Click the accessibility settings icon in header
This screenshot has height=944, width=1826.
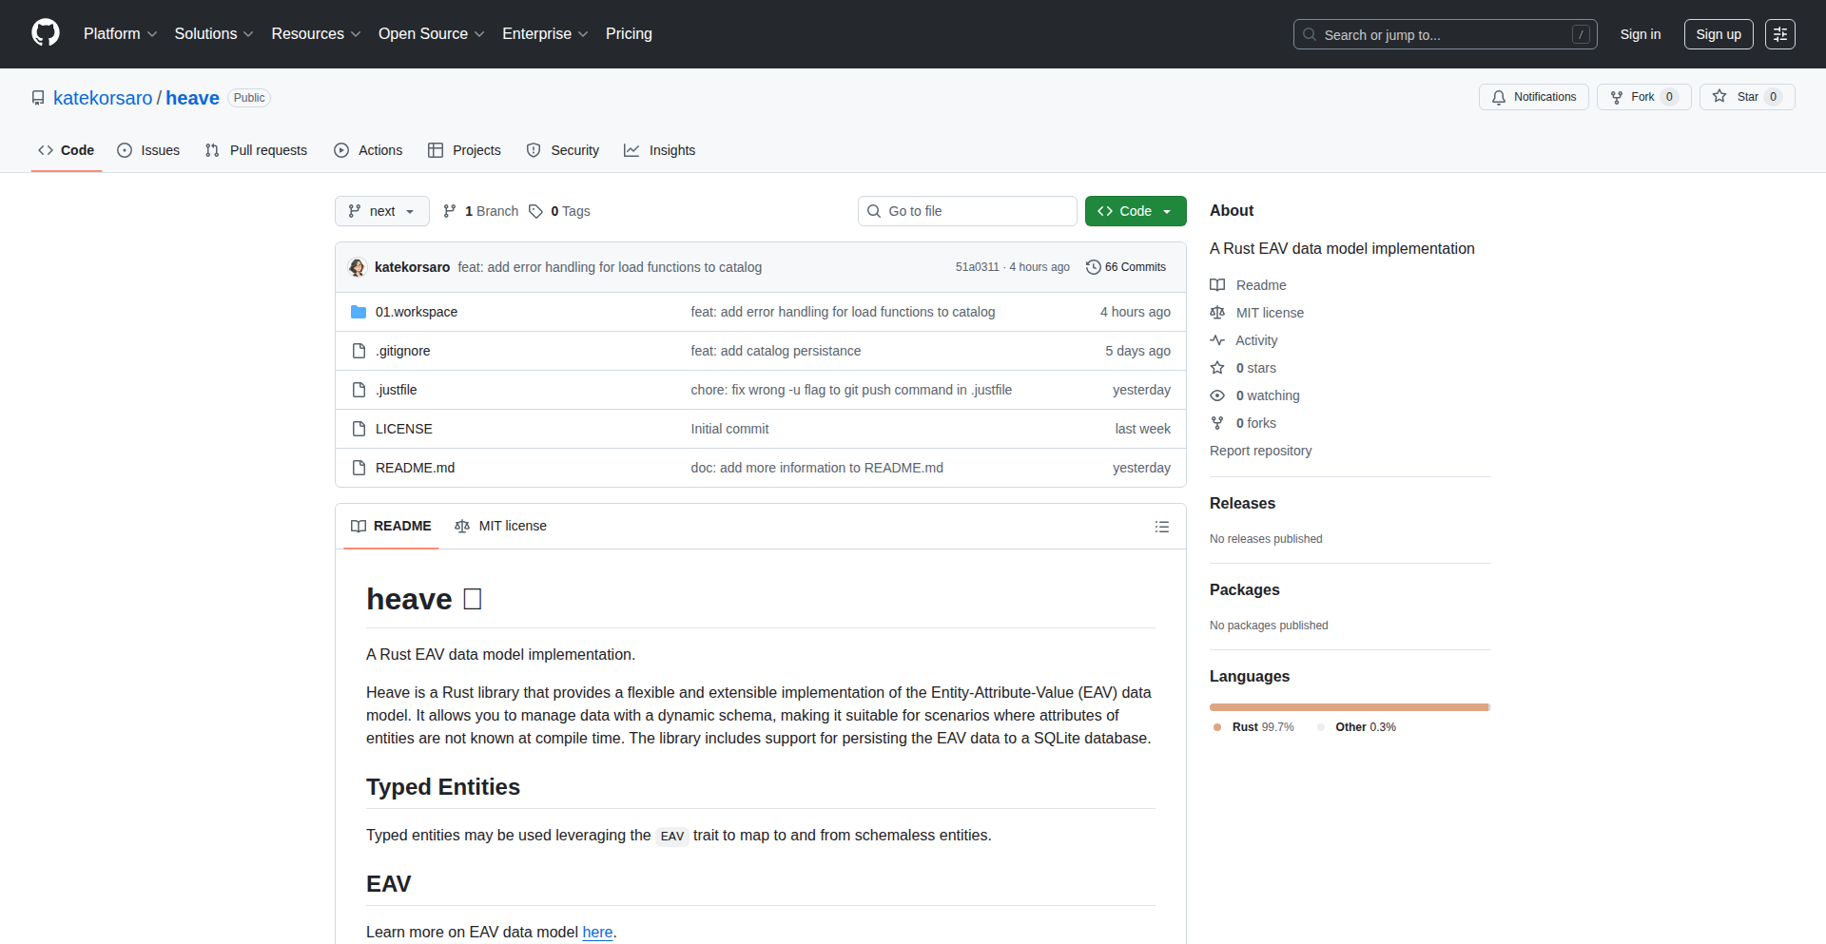[1779, 34]
